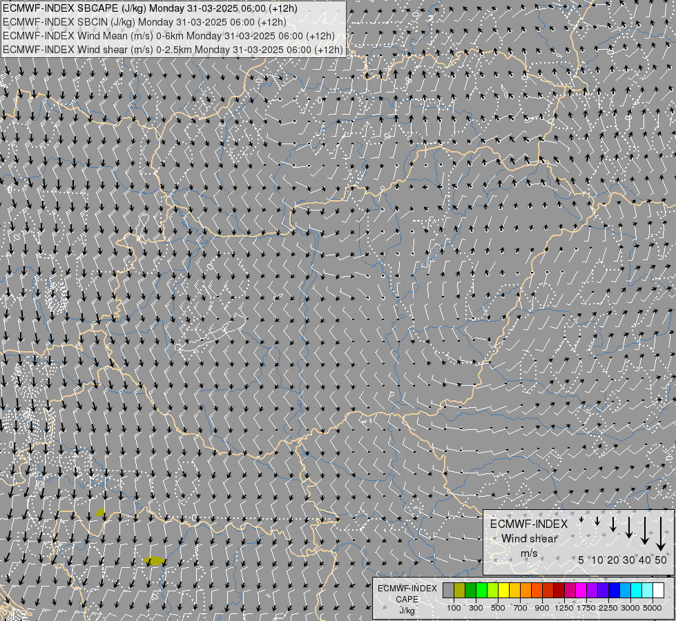Select the pure blue CAPE legend swatch
The width and height of the screenshot is (676, 621).
click(615, 591)
